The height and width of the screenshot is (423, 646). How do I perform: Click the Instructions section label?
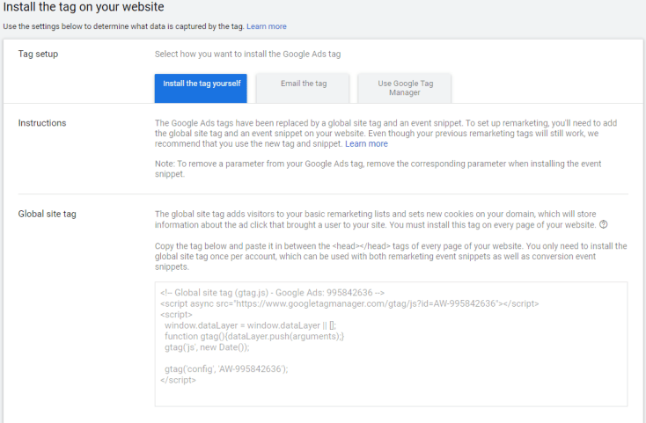tap(42, 123)
